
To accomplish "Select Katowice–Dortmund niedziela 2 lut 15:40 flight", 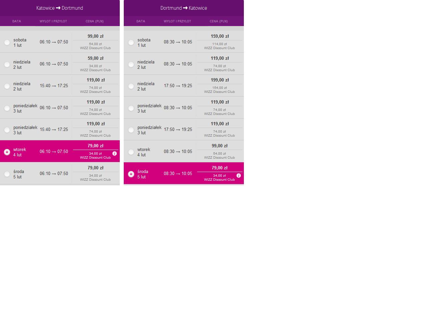I will [7, 86].
